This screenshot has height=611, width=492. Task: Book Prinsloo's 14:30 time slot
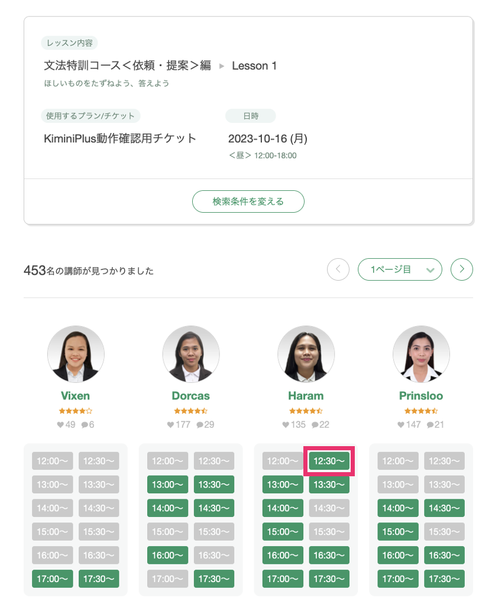tap(445, 508)
